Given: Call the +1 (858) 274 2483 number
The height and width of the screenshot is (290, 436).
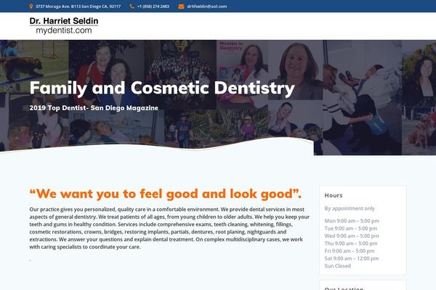Looking at the screenshot, I should click(153, 7).
